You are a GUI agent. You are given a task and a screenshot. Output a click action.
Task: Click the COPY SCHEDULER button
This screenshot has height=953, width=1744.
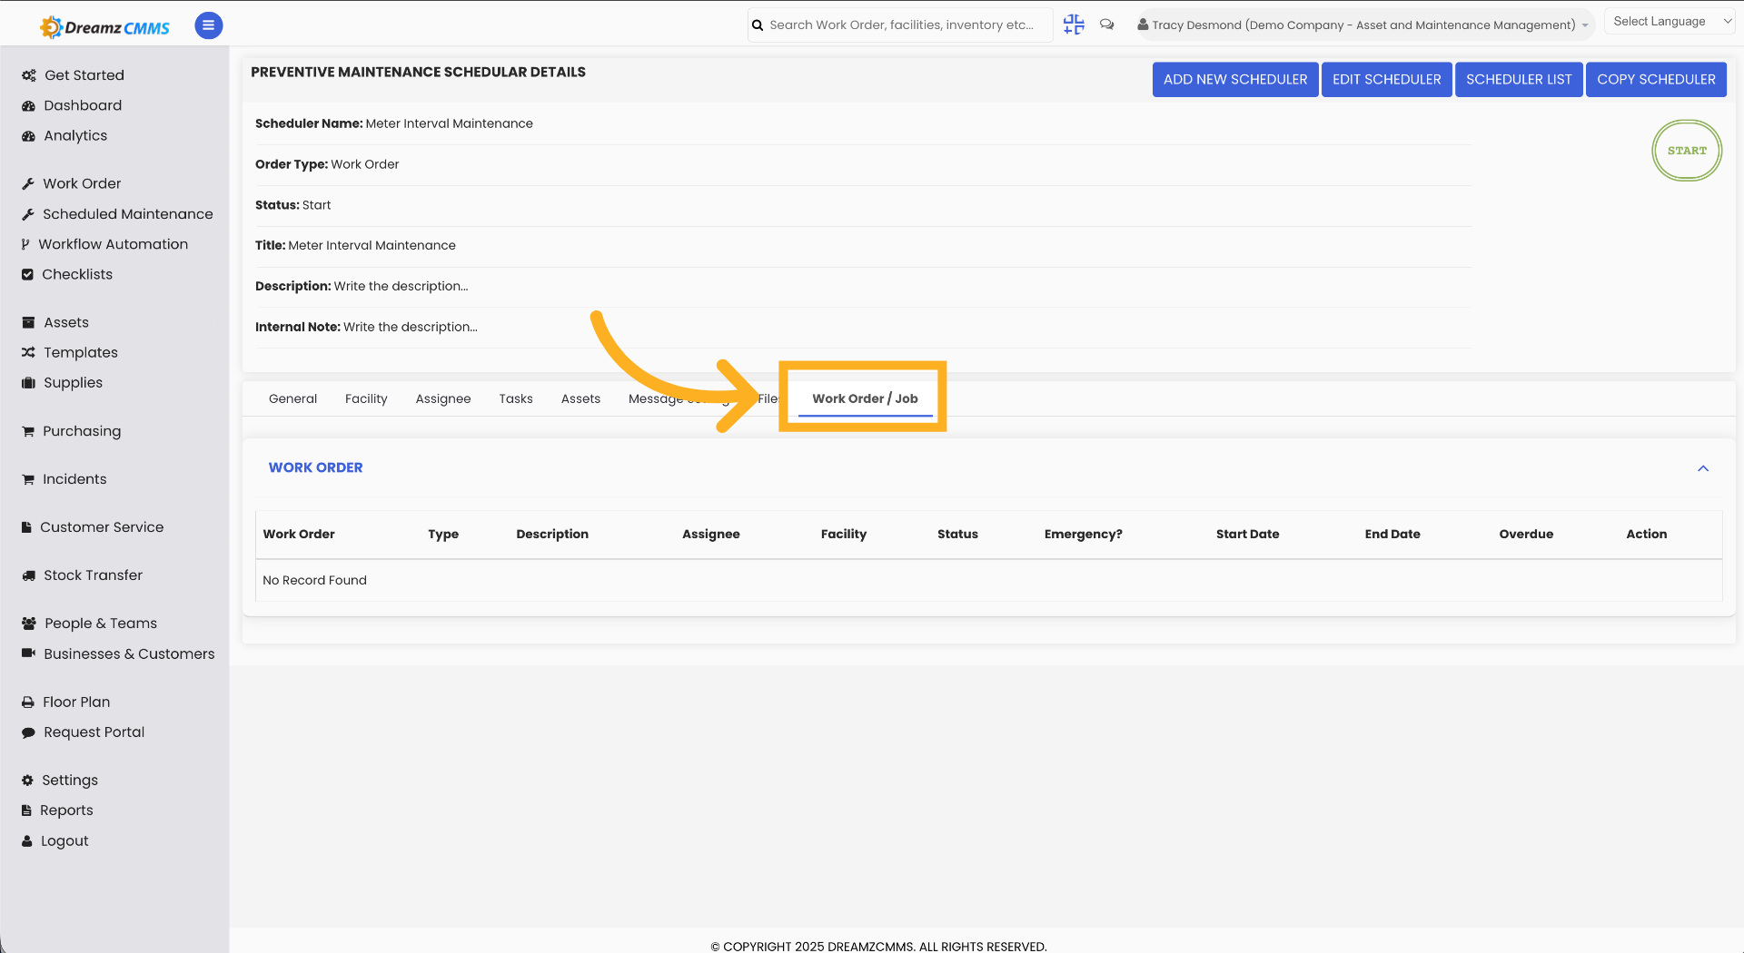tap(1656, 80)
